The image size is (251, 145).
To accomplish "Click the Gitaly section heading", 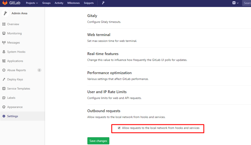I will pos(92,16).
